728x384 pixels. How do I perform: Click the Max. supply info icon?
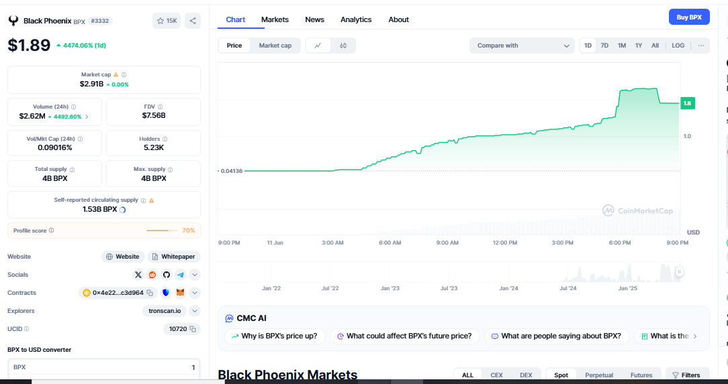[x=171, y=170]
